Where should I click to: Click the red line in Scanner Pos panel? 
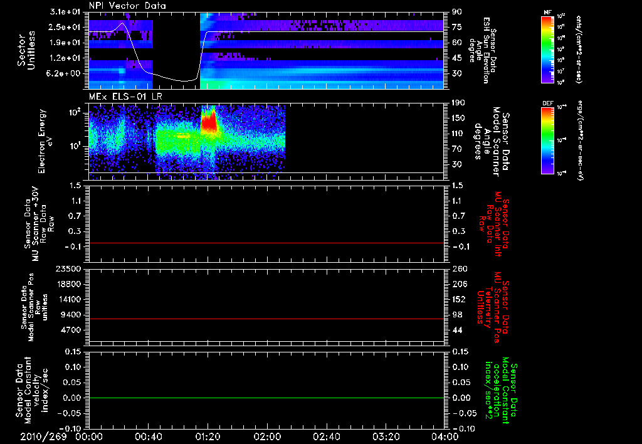(x=266, y=319)
